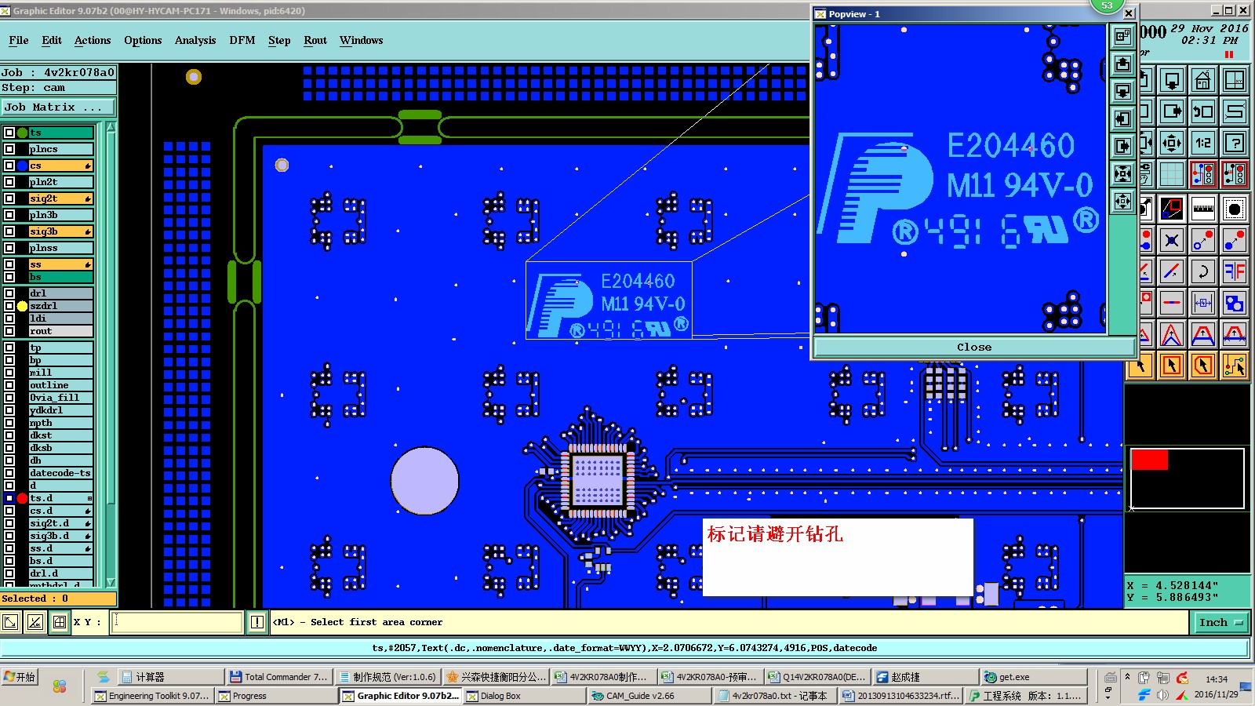Viewport: 1255px width, 706px height.
Task: Toggle the ss layer checkbox
Action: point(9,264)
